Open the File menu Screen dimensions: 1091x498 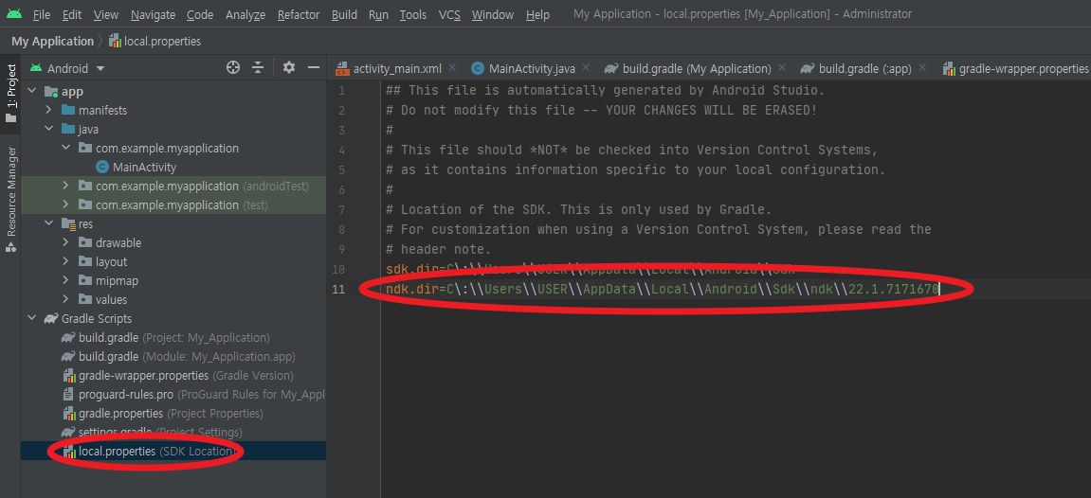[41, 14]
